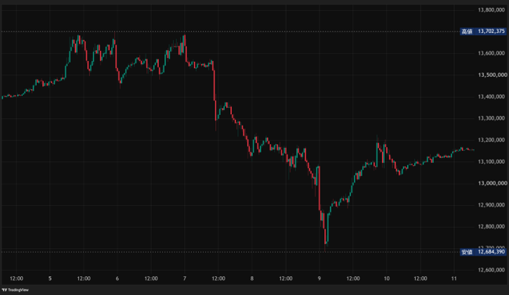Viewport: 509px width, 295px height.
Task: Click the 12:00 label between dates 9 and 10
Action: (x=353, y=279)
